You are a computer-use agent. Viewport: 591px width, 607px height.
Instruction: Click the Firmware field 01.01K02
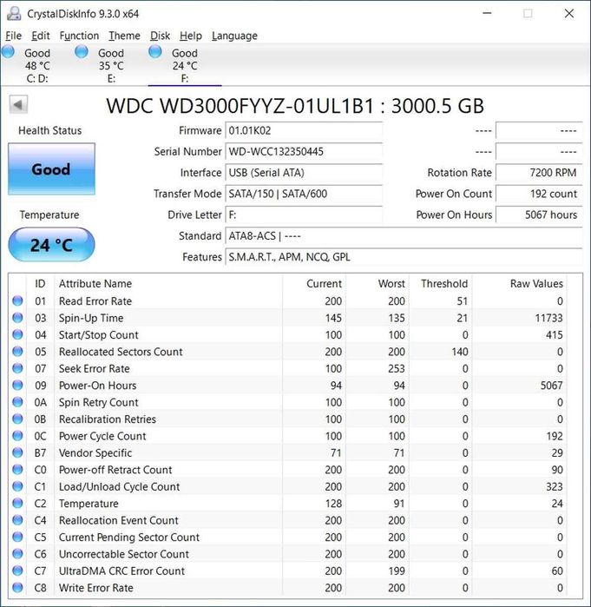[304, 130]
